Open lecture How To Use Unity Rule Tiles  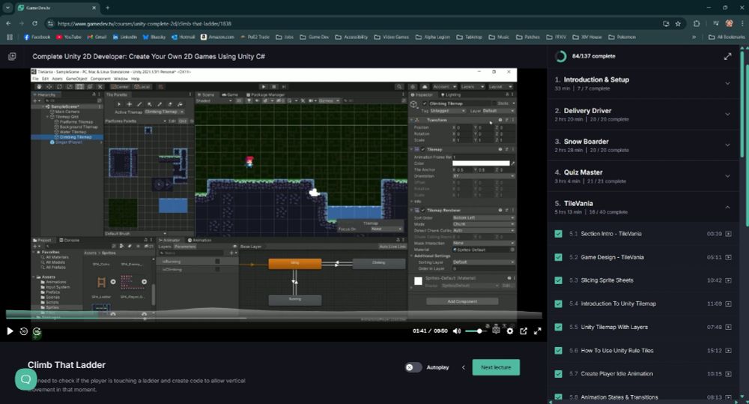(616, 351)
